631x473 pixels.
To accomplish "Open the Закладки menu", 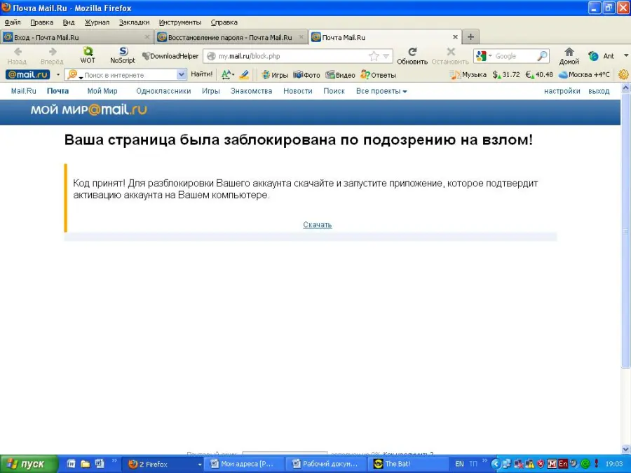I will tap(134, 22).
